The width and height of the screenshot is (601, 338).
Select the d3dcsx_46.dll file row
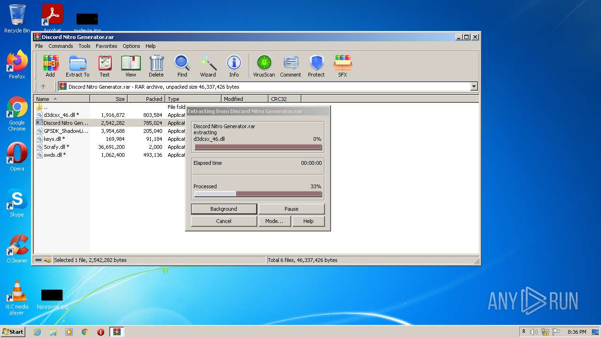point(110,115)
